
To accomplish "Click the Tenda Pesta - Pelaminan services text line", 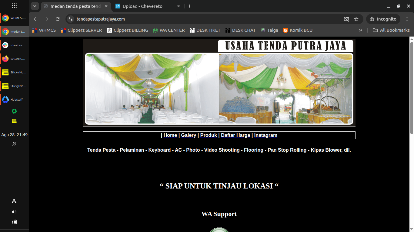I will (219, 150).
